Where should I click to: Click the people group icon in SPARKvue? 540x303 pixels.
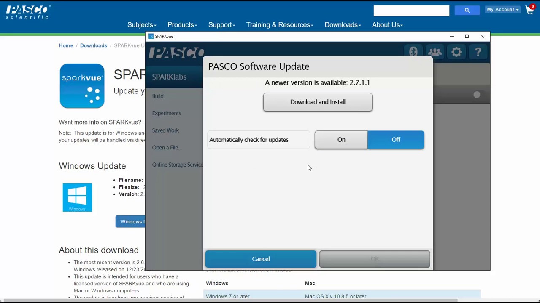[x=435, y=52]
